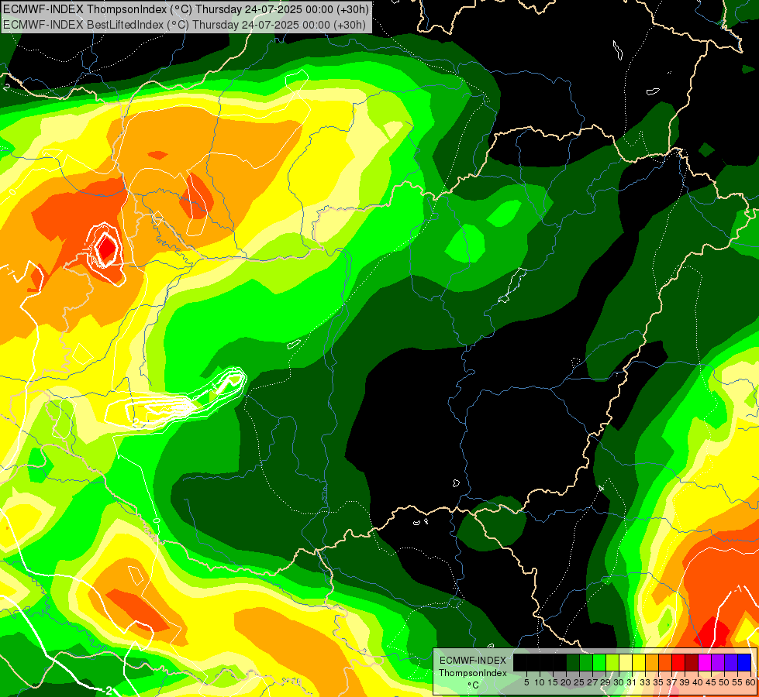Click the legend scale value 31

coord(632,682)
